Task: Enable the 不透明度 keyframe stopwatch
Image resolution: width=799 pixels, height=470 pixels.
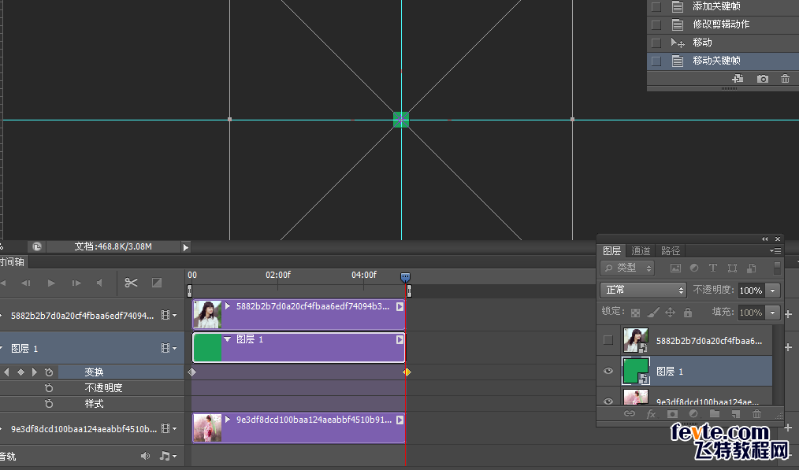Action: [x=49, y=388]
